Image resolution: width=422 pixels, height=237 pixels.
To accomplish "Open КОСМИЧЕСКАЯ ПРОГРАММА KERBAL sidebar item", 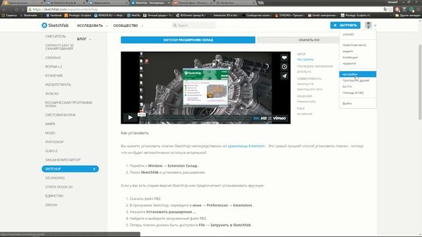I will tap(69, 104).
